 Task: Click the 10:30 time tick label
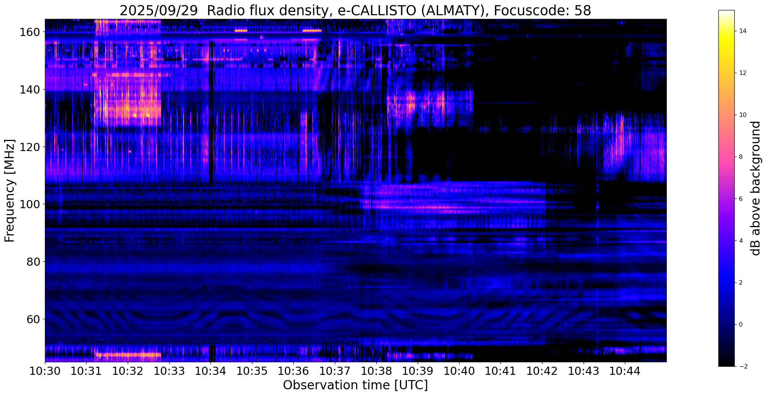pos(45,371)
